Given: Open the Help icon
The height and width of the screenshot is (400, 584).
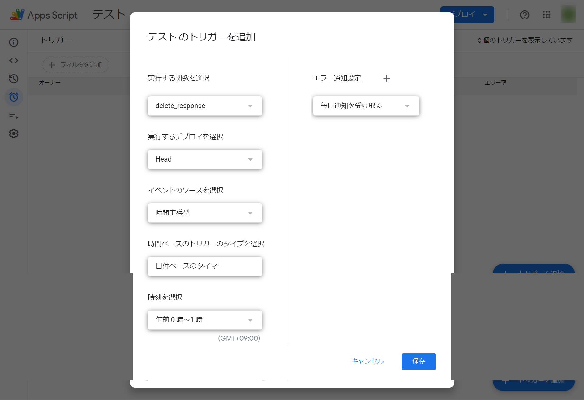Looking at the screenshot, I should point(524,15).
